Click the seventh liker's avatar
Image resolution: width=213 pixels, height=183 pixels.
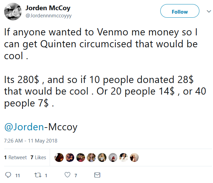(124, 157)
